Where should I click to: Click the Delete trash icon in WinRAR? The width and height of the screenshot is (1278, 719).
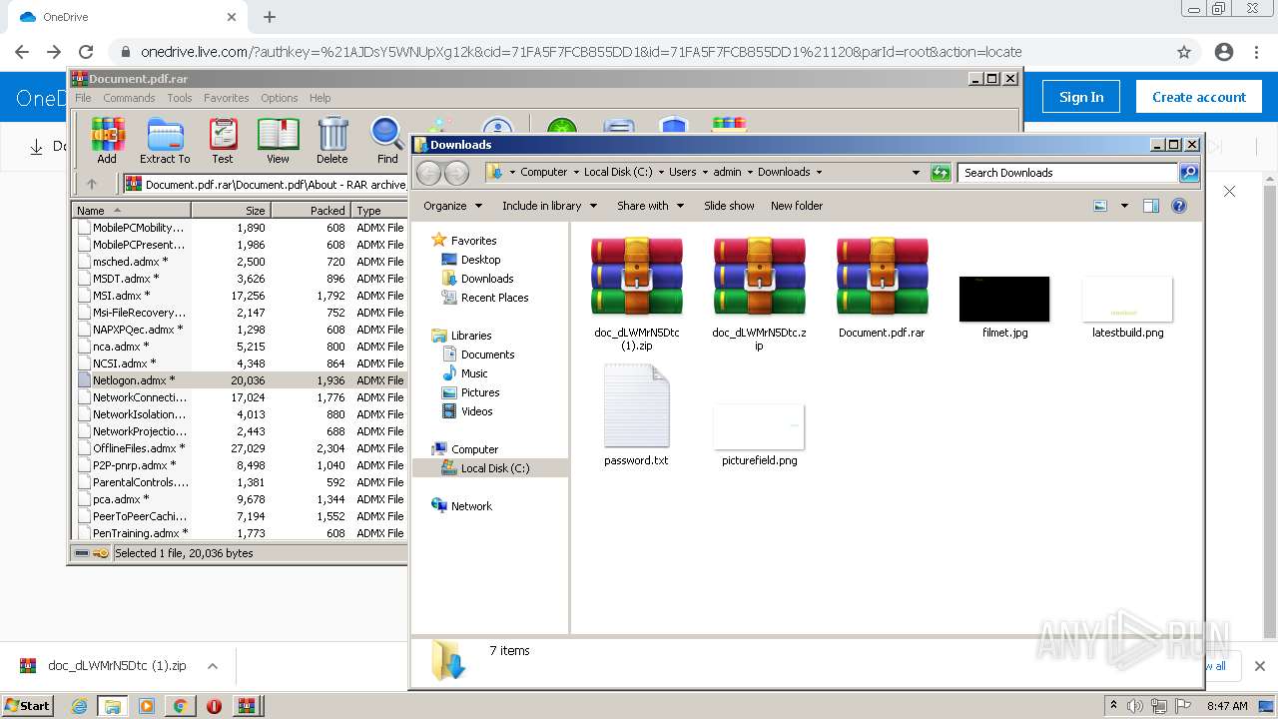332,140
